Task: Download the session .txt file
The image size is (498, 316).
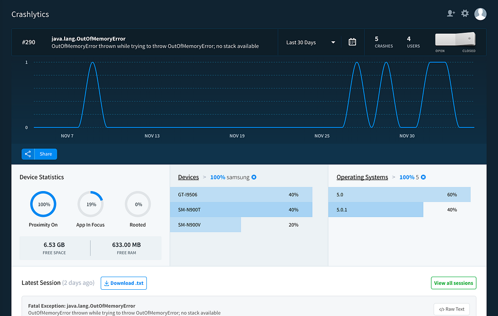Action: click(x=124, y=283)
